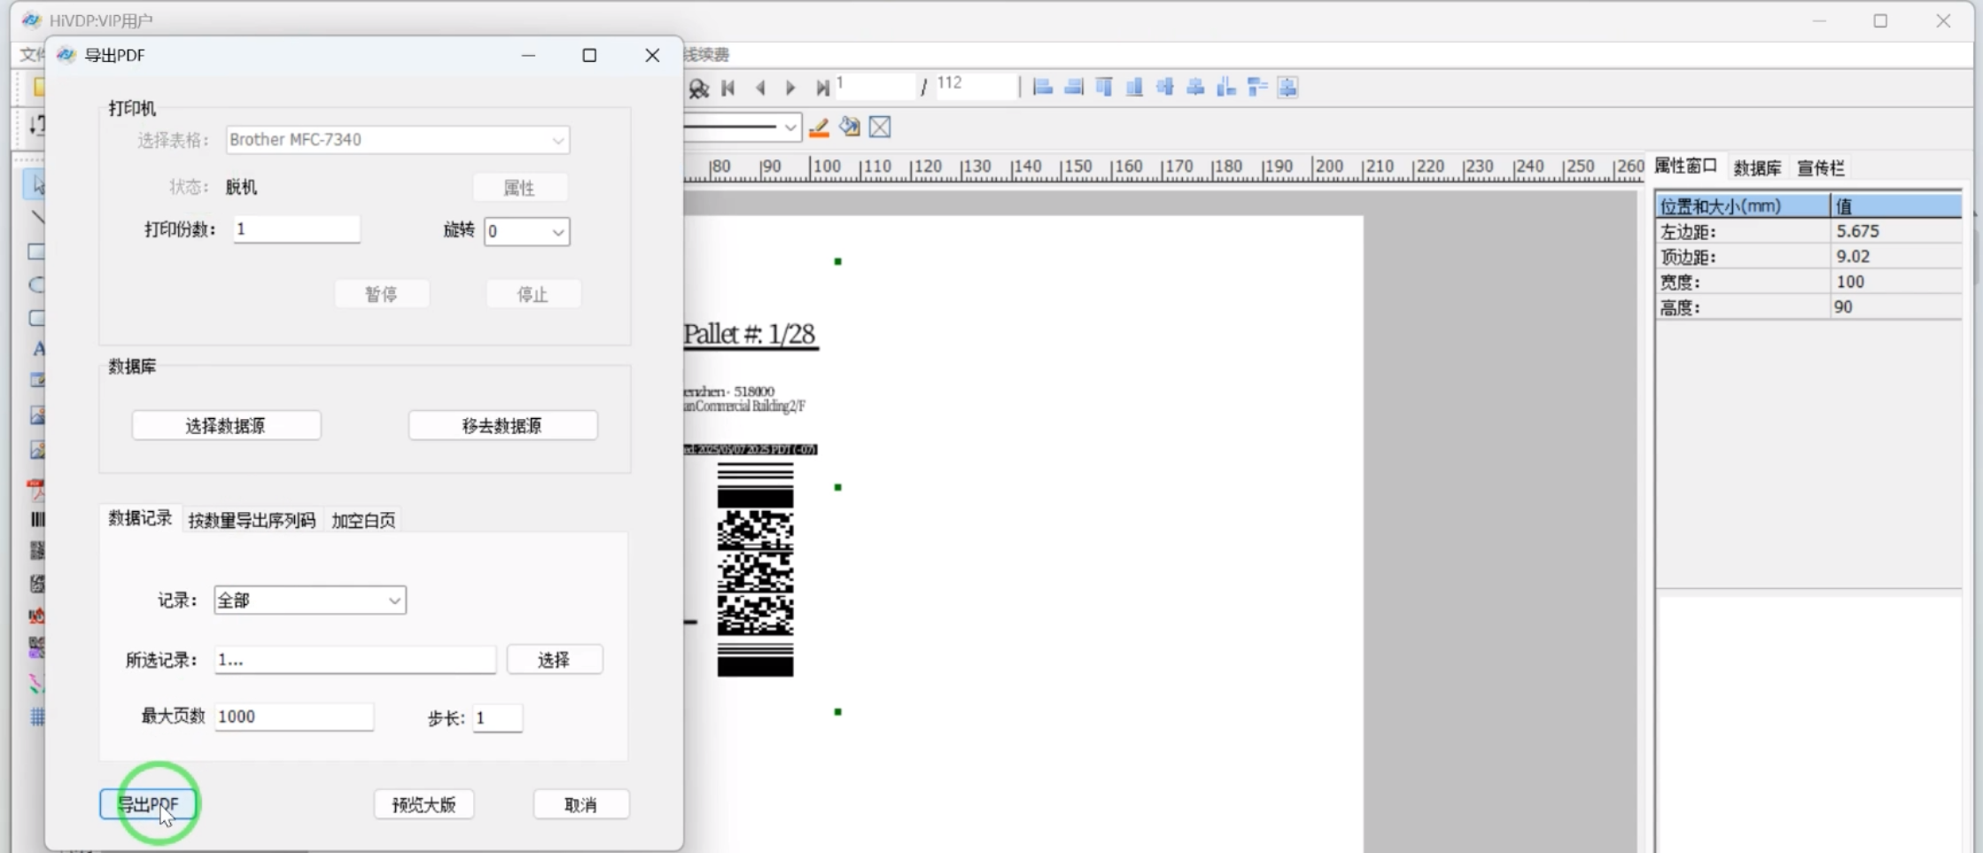Minimize the 导出PDF dialog
Image resolution: width=1983 pixels, height=853 pixels.
529,55
